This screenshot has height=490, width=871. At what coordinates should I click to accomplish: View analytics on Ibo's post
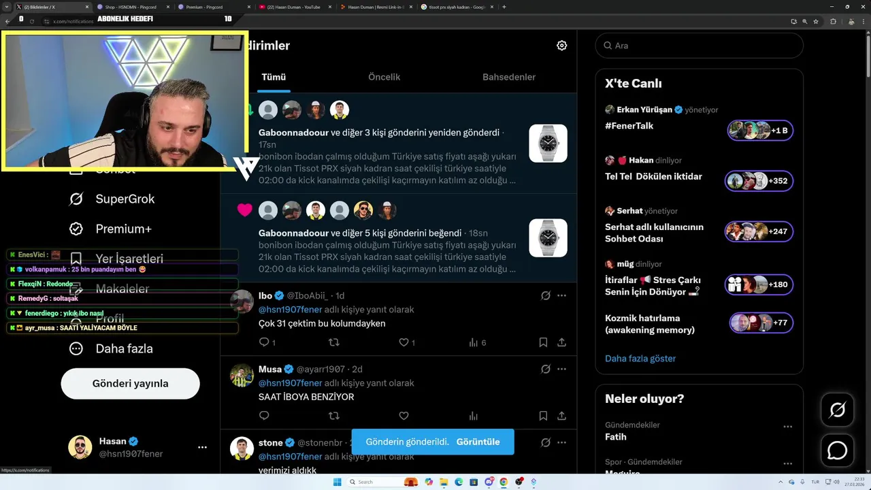click(x=474, y=342)
